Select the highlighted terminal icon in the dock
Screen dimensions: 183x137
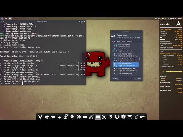tap(98, 117)
